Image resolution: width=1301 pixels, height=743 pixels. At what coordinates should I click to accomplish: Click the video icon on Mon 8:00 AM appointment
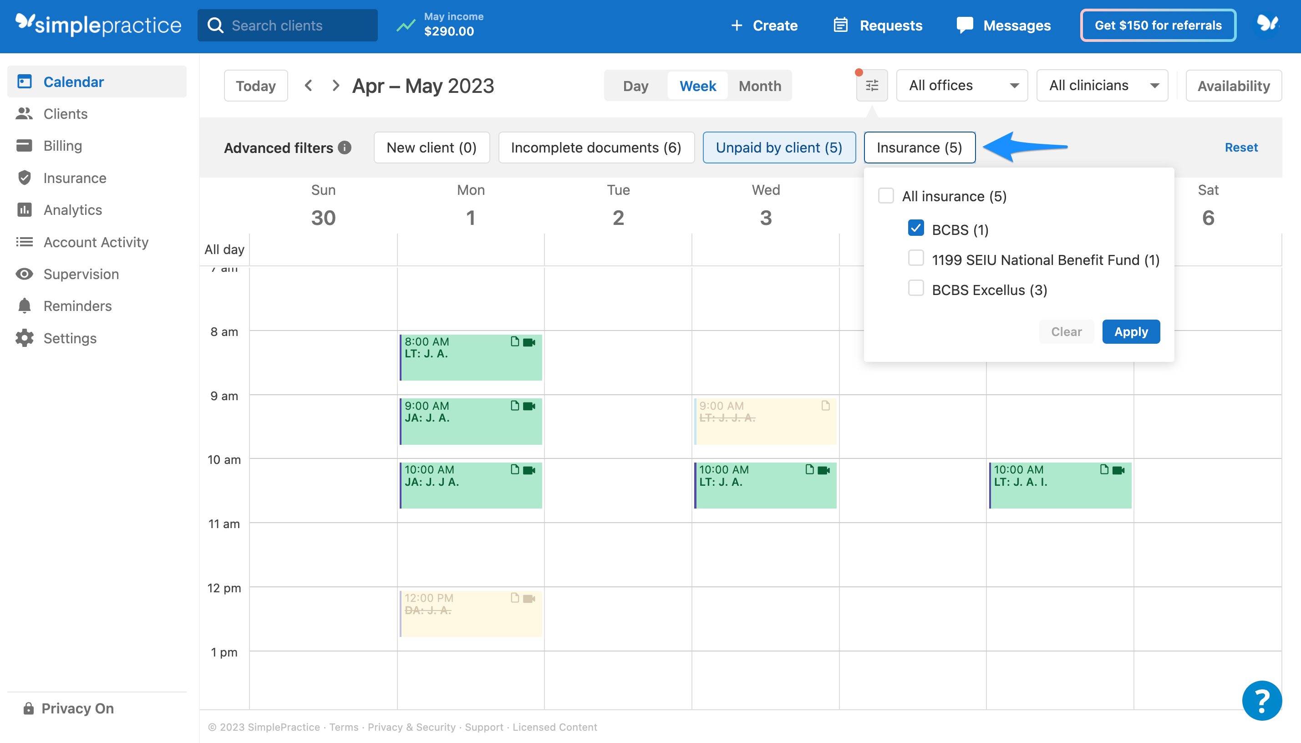[x=529, y=342]
